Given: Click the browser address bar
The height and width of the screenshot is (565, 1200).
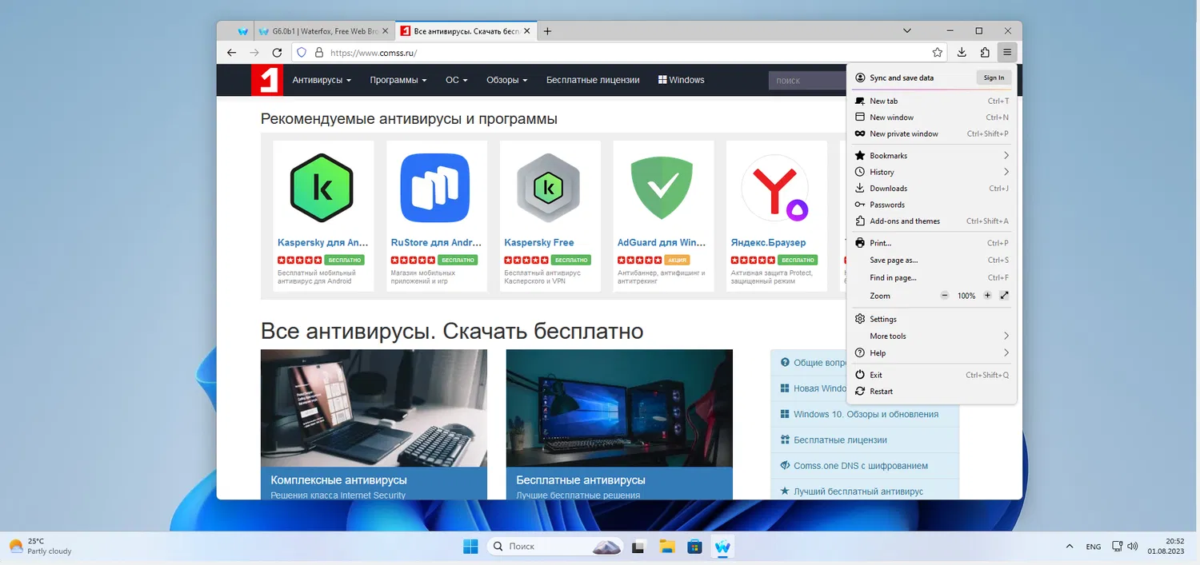Looking at the screenshot, I should (x=620, y=53).
